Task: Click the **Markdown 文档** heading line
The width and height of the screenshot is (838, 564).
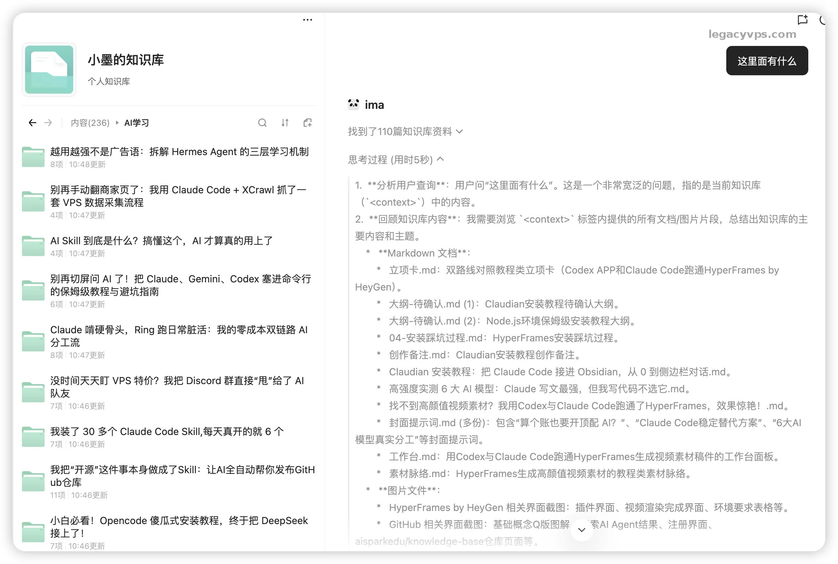Action: point(418,253)
